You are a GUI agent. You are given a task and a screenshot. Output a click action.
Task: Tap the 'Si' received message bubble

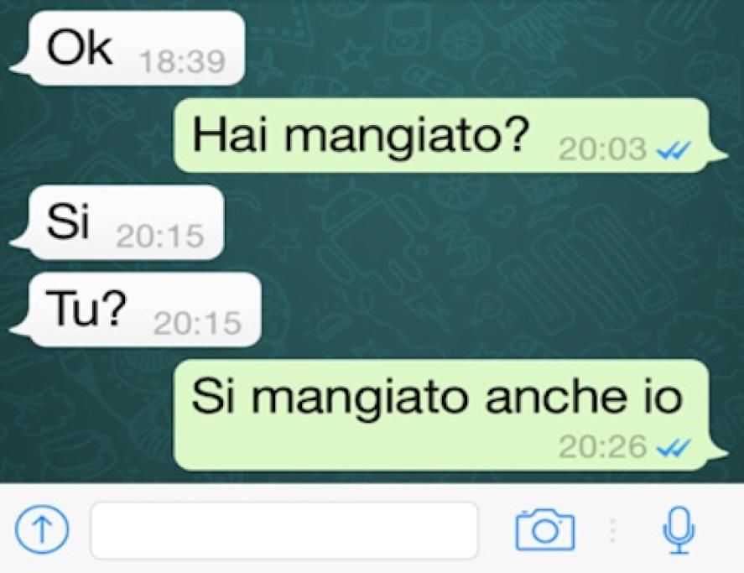click(117, 222)
